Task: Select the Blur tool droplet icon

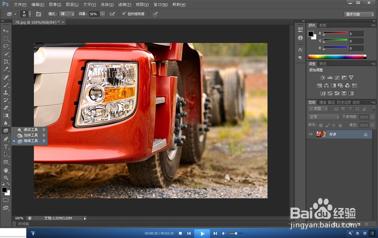Action: coord(6,123)
